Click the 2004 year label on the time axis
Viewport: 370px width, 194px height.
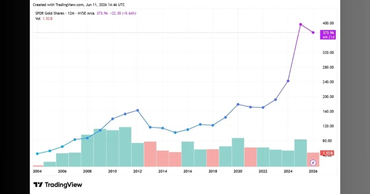[37, 171]
